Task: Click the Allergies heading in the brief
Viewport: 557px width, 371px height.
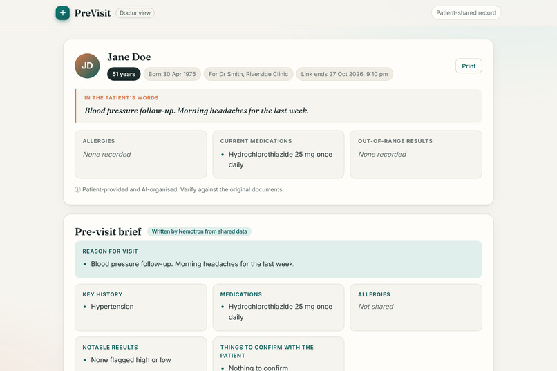Action: coord(374,294)
